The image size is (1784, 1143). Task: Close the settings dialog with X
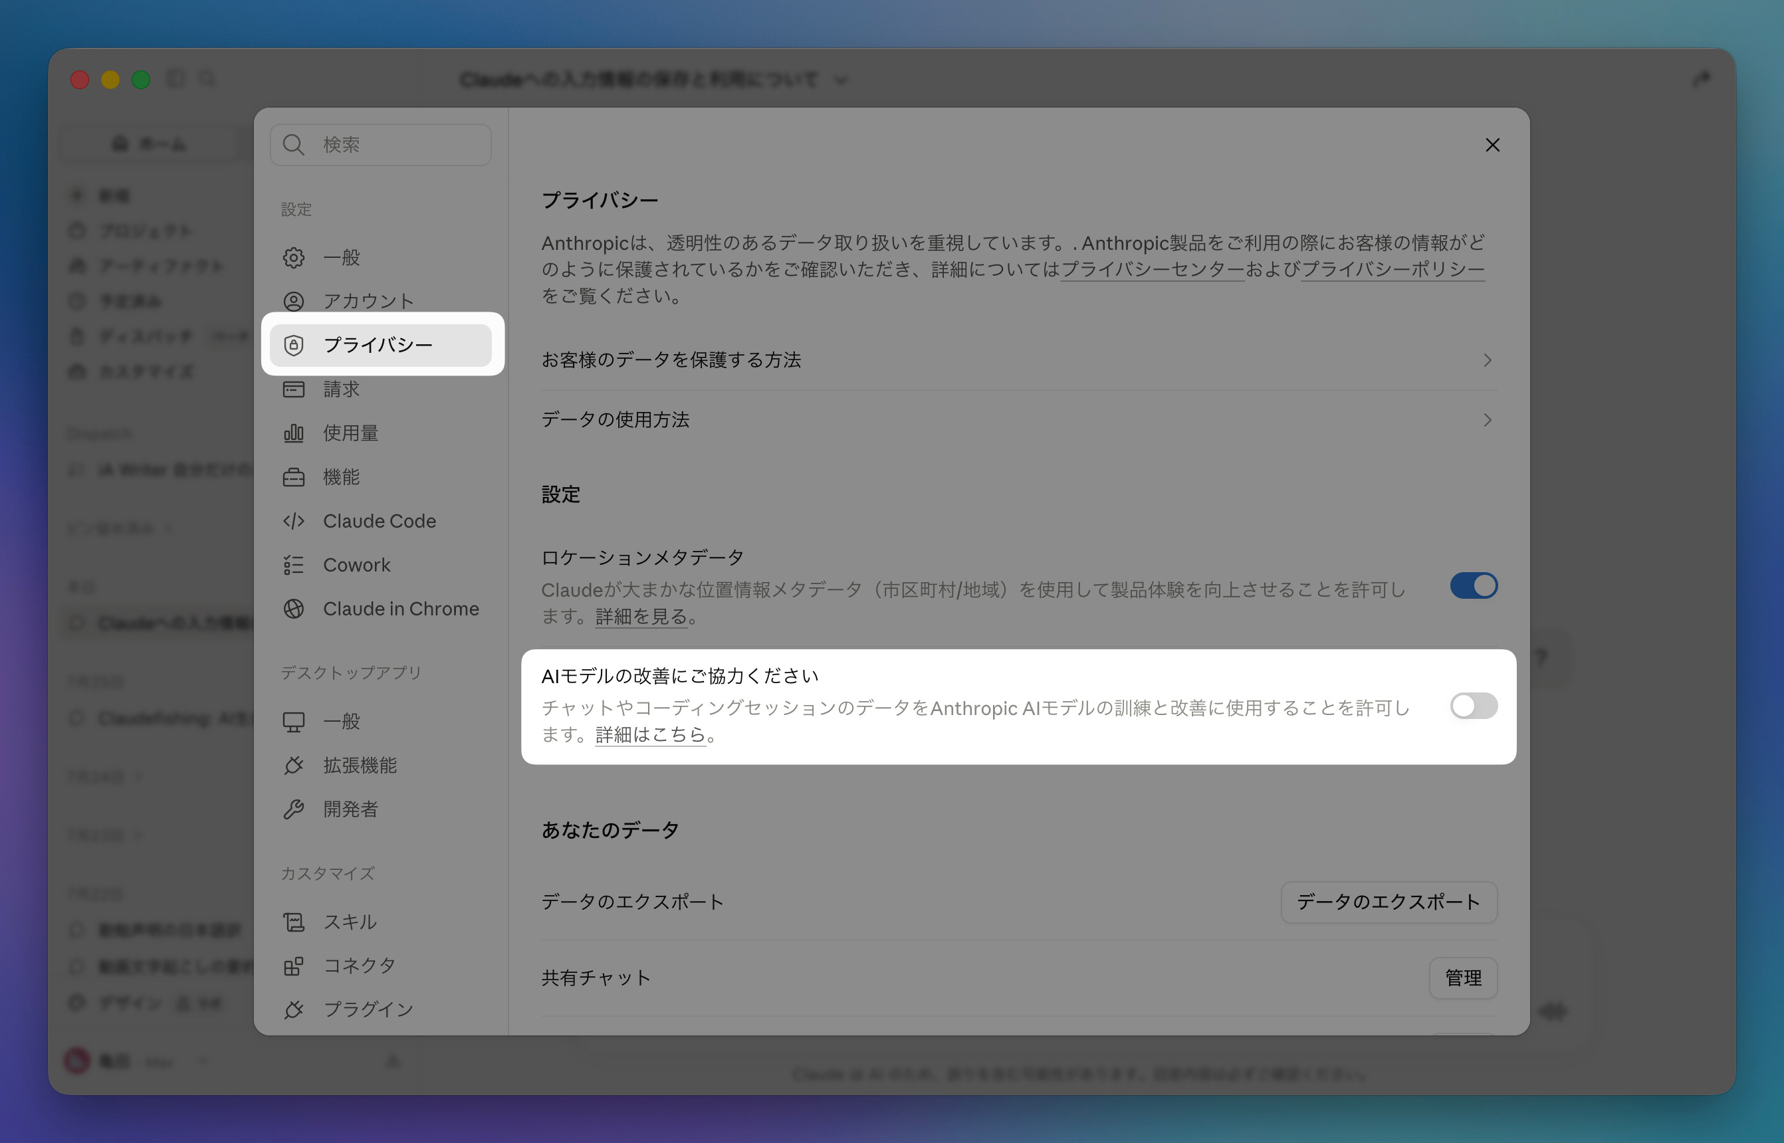tap(1492, 145)
